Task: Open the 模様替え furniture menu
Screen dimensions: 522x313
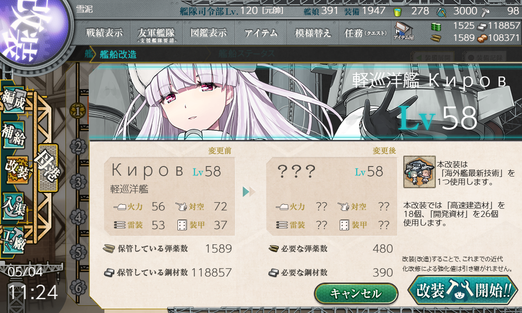Action: pos(313,33)
